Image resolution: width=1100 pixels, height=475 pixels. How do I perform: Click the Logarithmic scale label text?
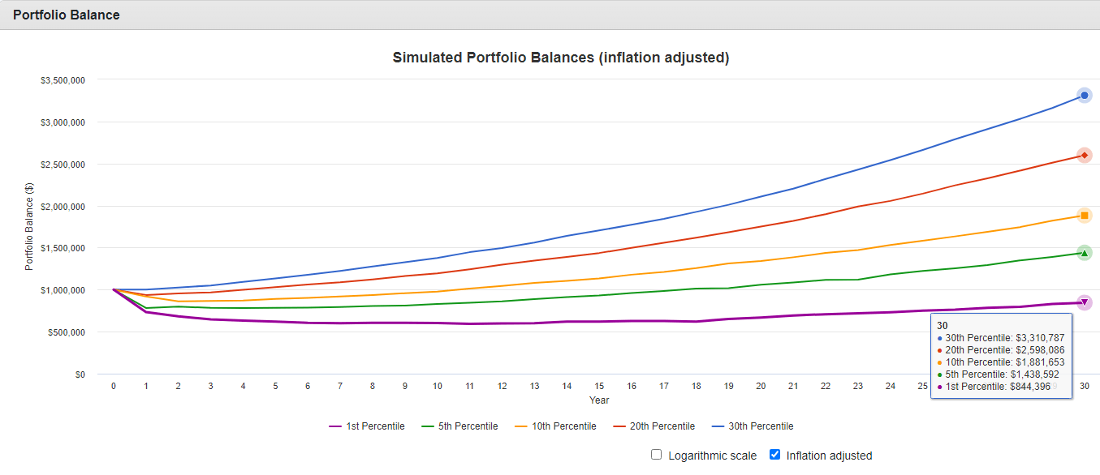pyautogui.click(x=712, y=456)
